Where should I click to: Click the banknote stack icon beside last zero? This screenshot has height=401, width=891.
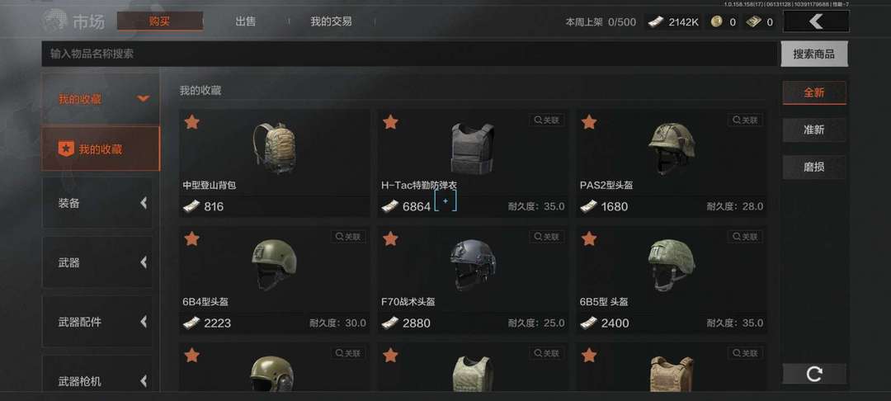click(x=753, y=22)
